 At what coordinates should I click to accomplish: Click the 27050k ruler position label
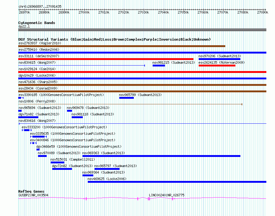coord(183,12)
